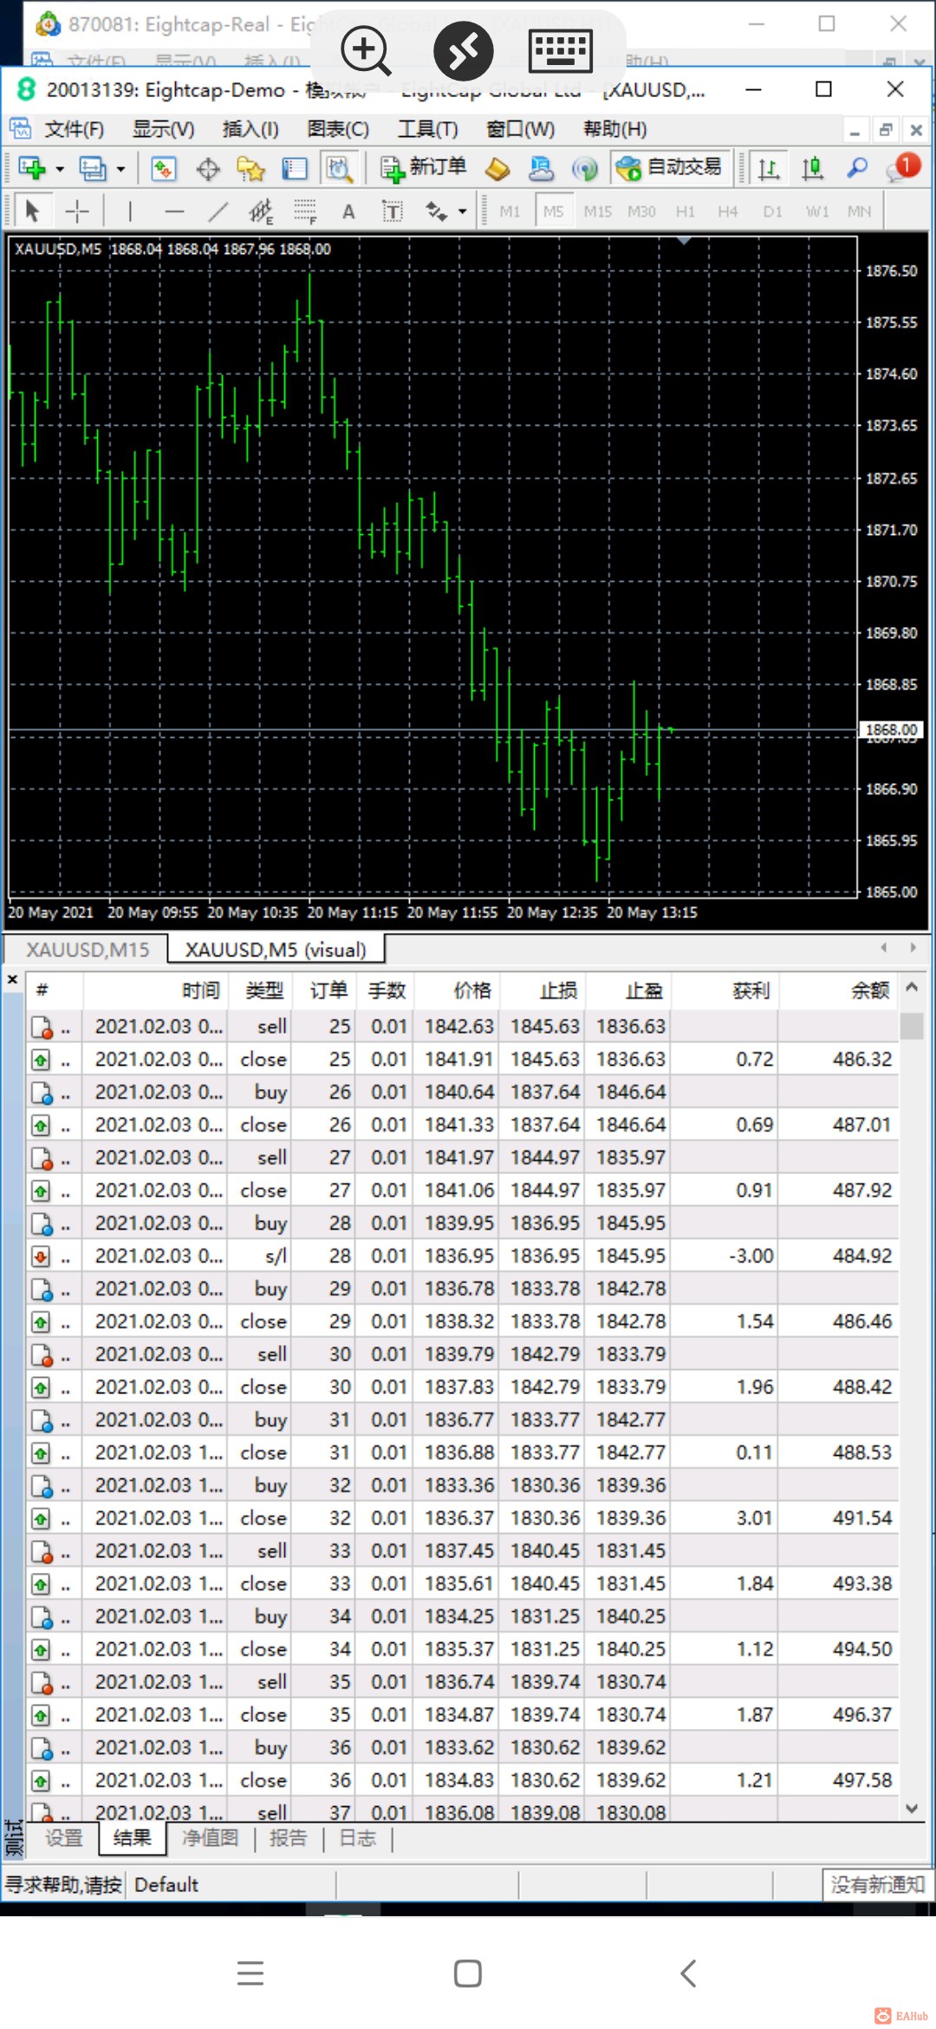
Task: Open the 文件(F) menu
Action: 74,129
